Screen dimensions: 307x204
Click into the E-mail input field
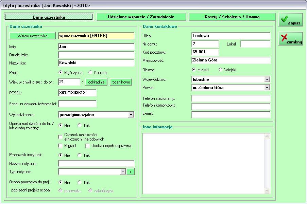(x=231, y=115)
